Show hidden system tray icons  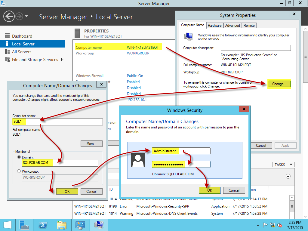(x=258, y=225)
